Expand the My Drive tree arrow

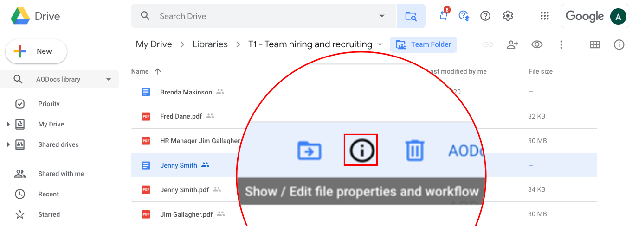(x=8, y=124)
